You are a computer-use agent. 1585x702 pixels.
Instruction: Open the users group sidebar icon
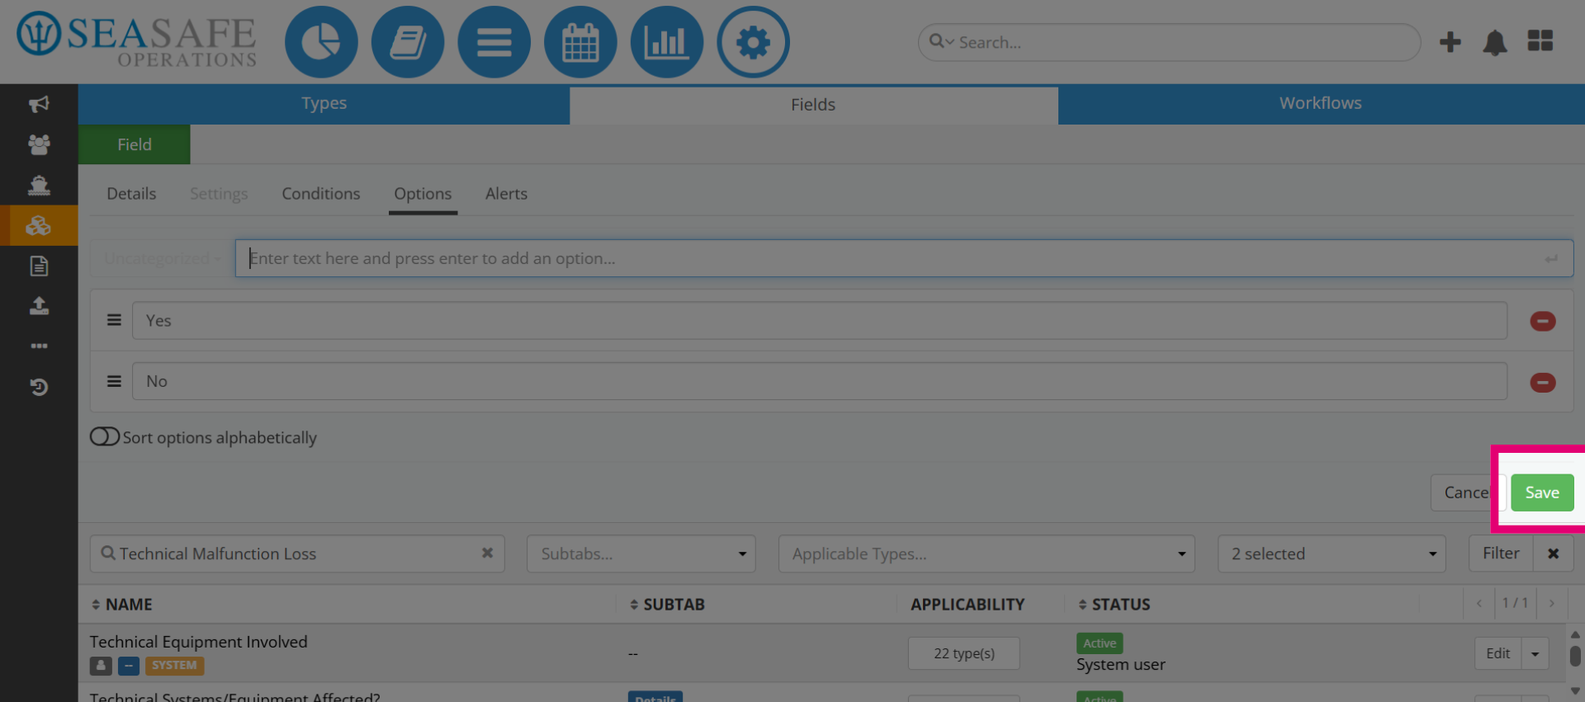(39, 144)
